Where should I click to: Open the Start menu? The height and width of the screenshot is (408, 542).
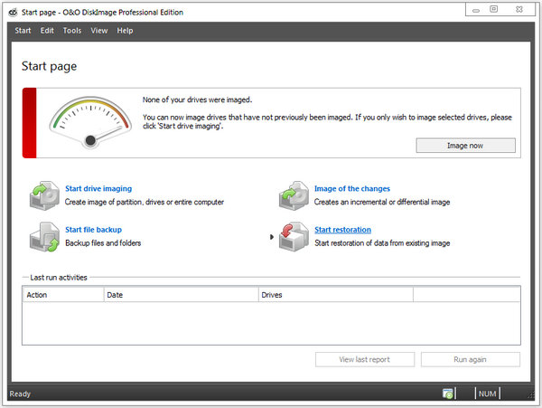coord(23,31)
